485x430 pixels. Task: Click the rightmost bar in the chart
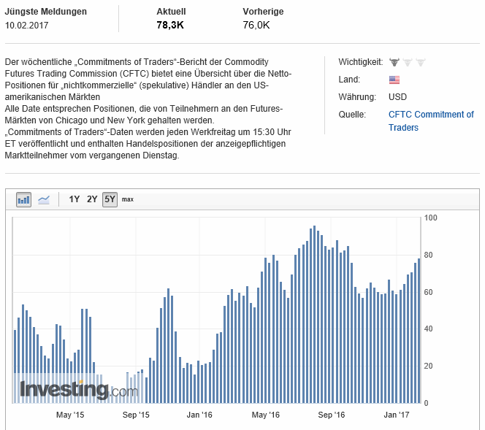point(419,331)
